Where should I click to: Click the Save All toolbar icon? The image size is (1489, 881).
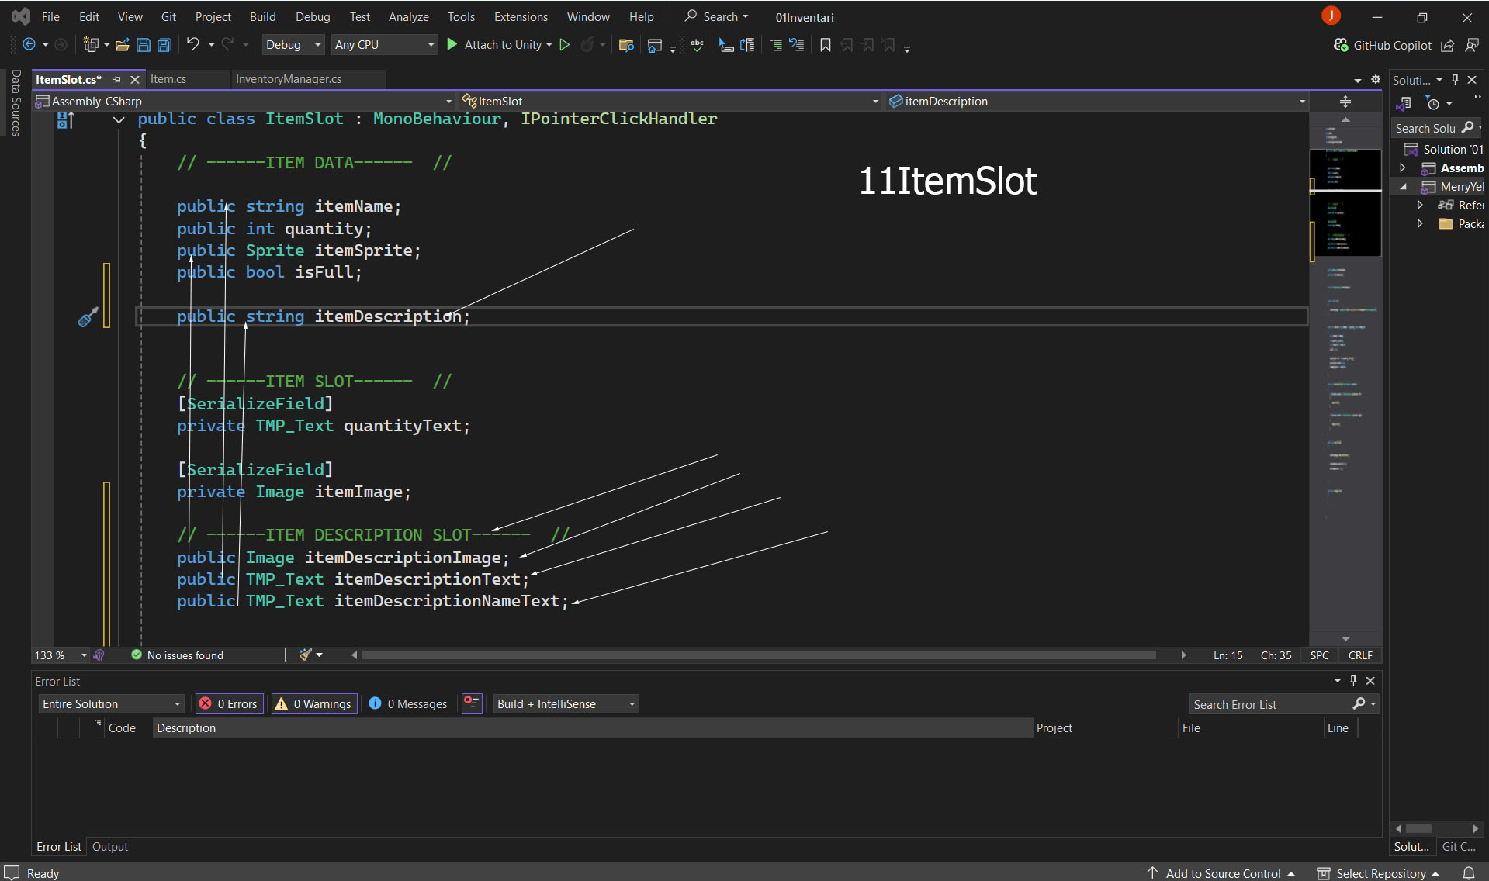coord(164,45)
